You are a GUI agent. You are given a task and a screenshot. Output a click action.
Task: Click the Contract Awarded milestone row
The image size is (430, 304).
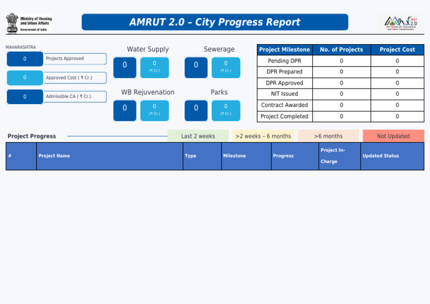click(x=340, y=105)
